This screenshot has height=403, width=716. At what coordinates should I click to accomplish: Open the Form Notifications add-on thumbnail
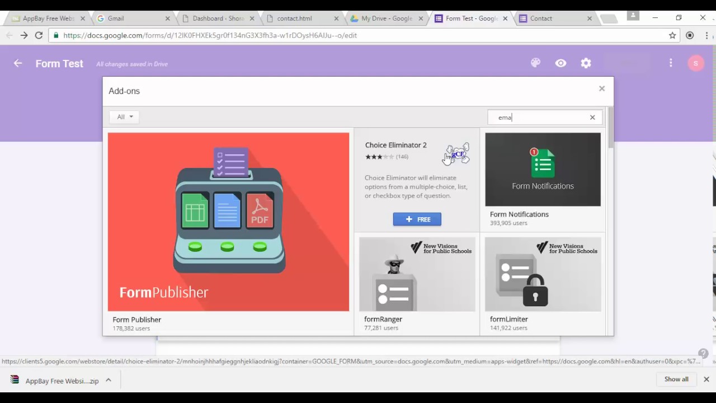coord(543,170)
